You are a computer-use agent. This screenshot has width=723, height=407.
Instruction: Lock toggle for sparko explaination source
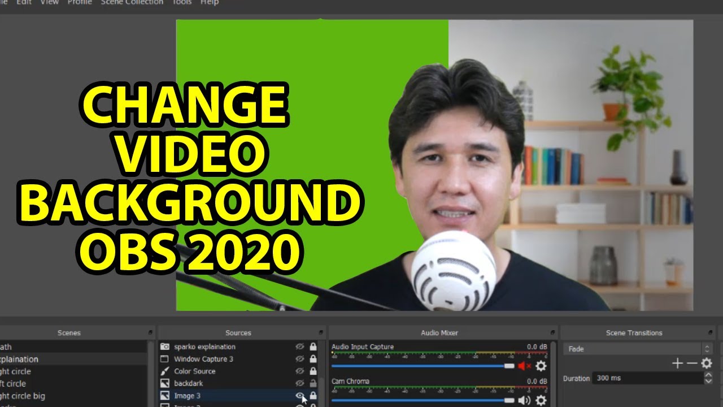(313, 347)
